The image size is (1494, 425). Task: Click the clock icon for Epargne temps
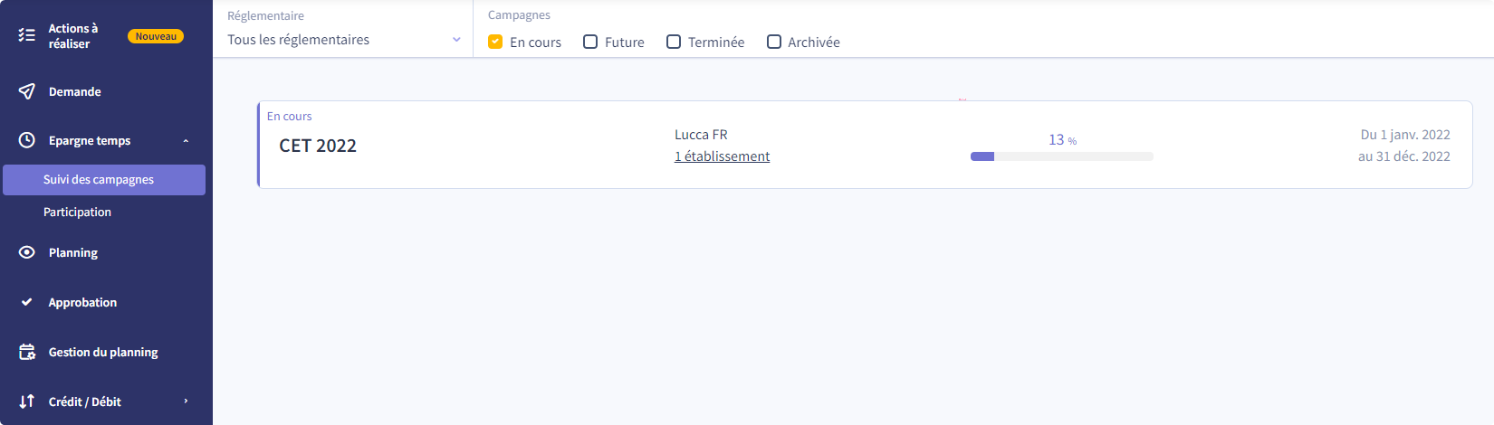[27, 140]
